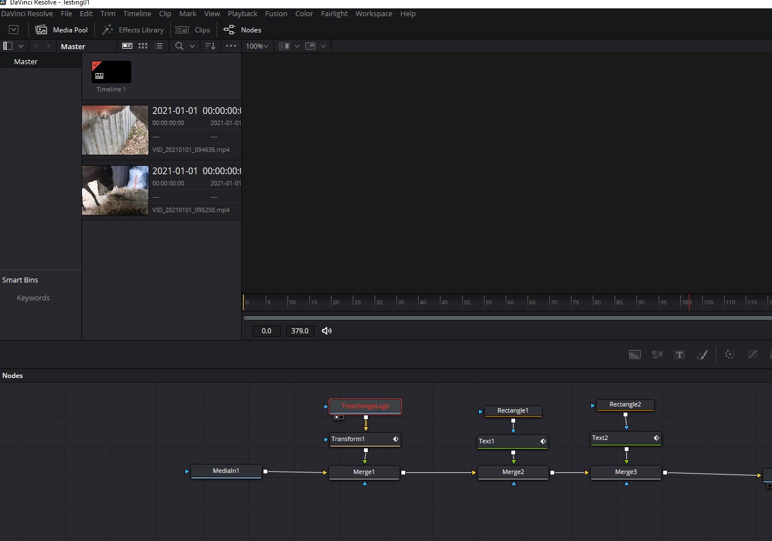Go back with the left navigation arrow
This screenshot has height=541, width=772.
pyautogui.click(x=37, y=46)
